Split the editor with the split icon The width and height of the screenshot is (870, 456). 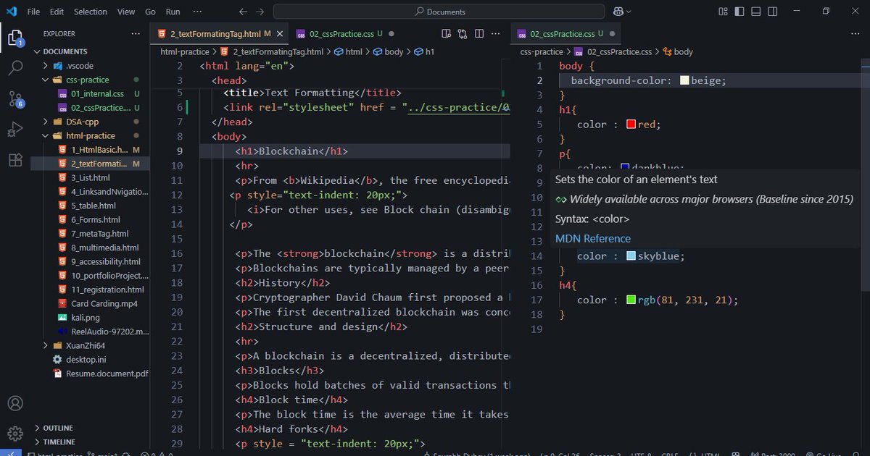pyautogui.click(x=479, y=34)
